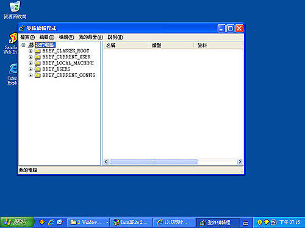Click the Start (開始) button
The image size is (305, 228).
(17, 223)
